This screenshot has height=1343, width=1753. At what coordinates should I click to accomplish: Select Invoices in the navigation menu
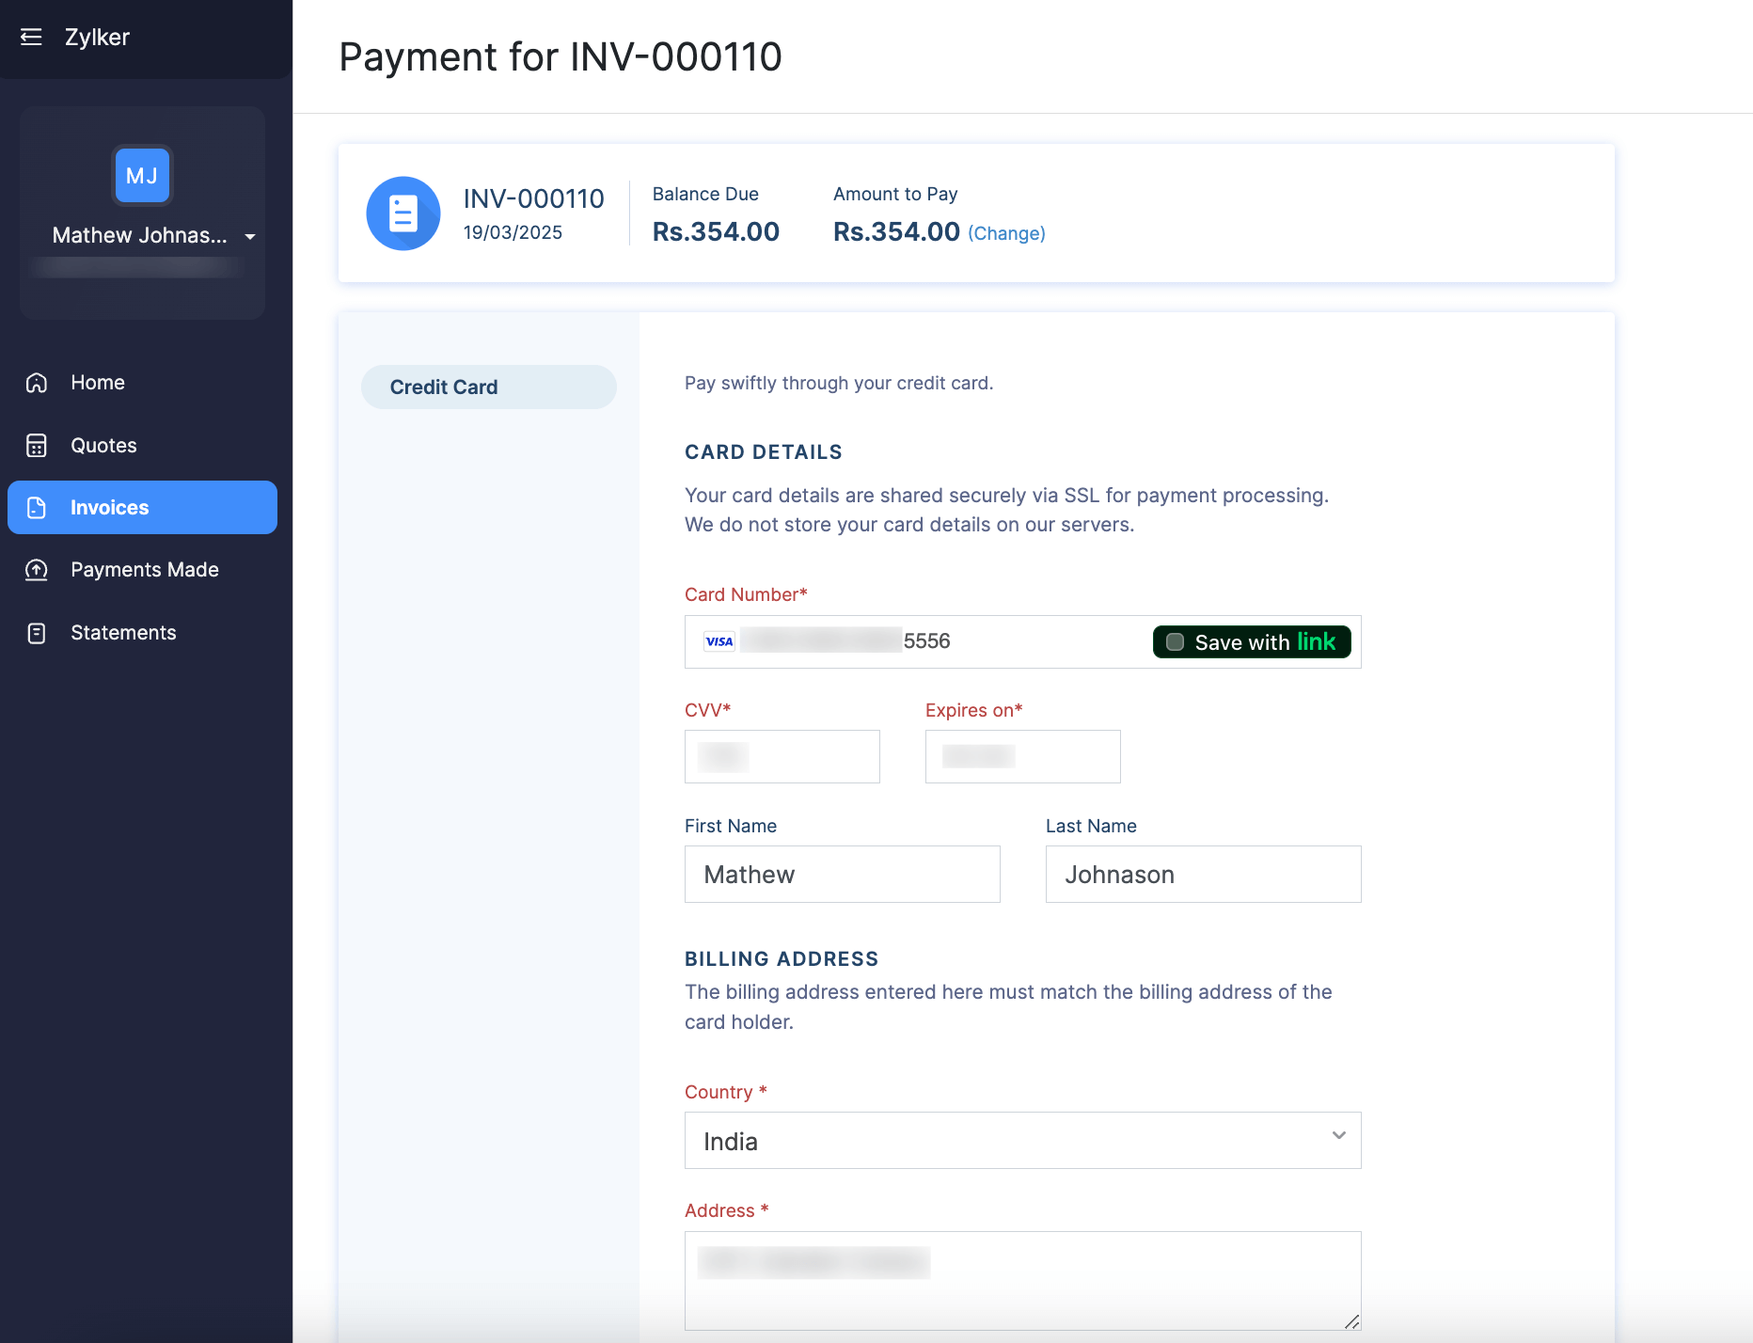(x=109, y=507)
